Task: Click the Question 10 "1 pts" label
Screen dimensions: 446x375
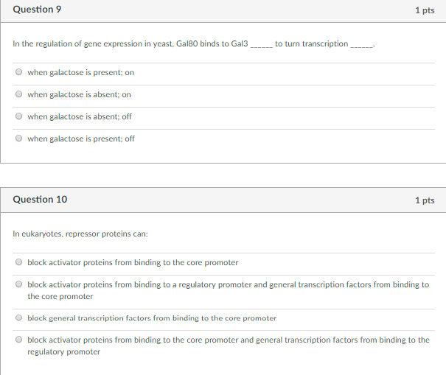Action: pyautogui.click(x=425, y=200)
